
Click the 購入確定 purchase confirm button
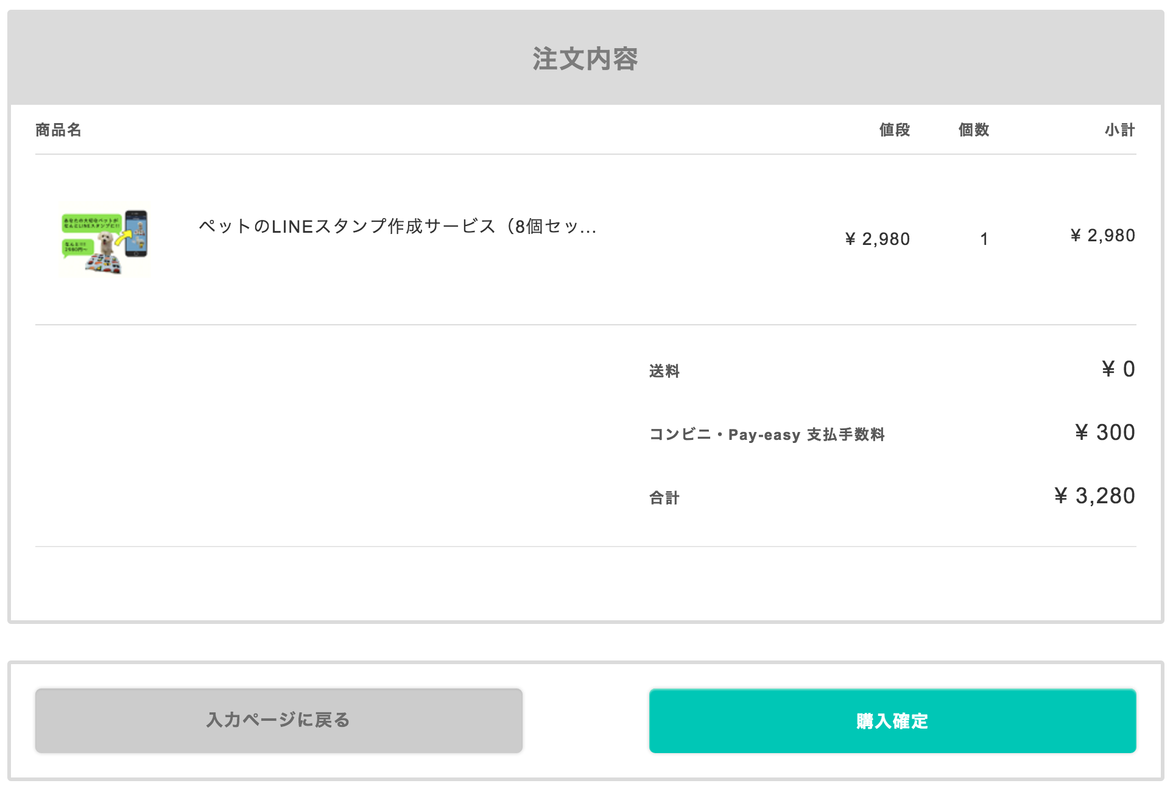(892, 721)
